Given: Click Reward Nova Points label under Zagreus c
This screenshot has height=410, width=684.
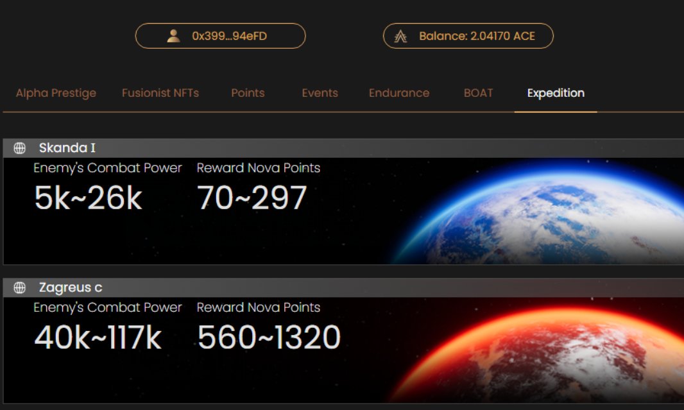Looking at the screenshot, I should pyautogui.click(x=258, y=307).
